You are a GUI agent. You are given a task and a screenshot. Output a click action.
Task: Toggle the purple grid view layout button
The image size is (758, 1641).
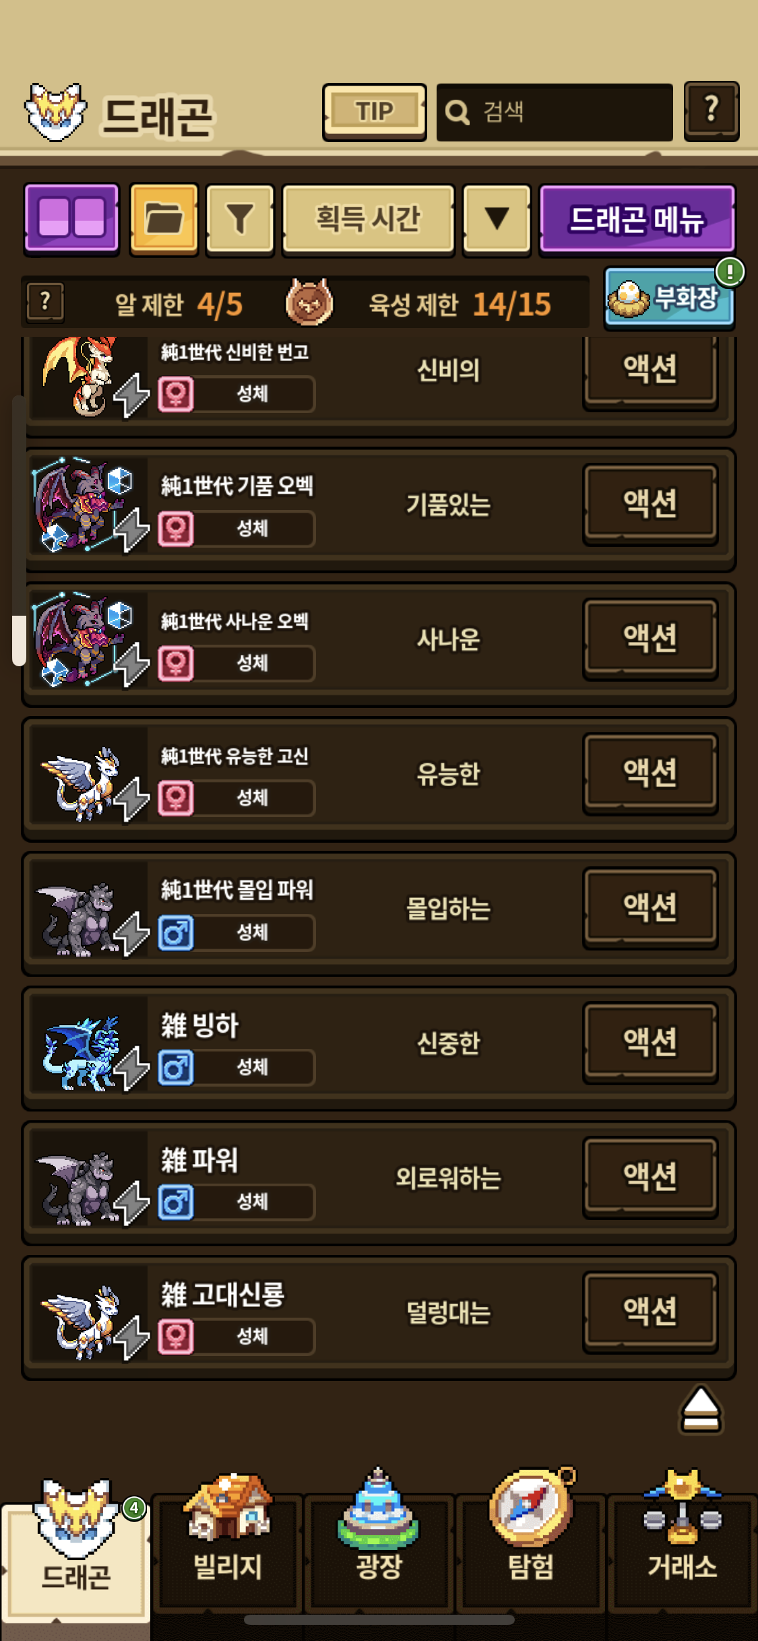point(71,219)
